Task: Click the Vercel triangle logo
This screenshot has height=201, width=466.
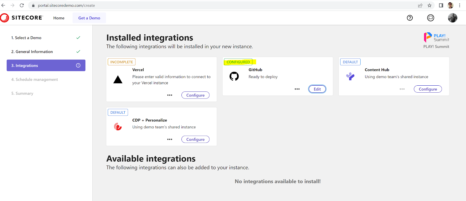Action: click(118, 80)
